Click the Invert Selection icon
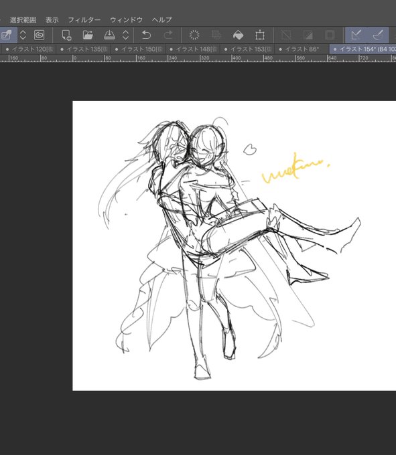Screen dimensions: 396x455 (308, 35)
